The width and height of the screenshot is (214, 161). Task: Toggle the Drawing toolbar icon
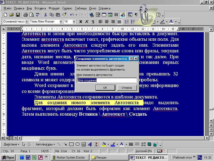(x=123, y=15)
